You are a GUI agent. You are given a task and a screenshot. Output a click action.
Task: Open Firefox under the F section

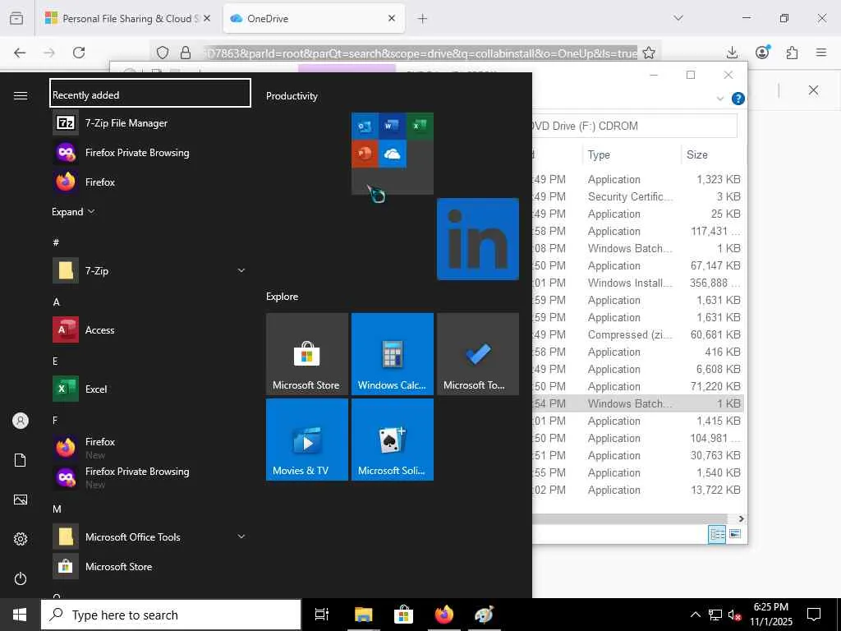click(x=149, y=447)
